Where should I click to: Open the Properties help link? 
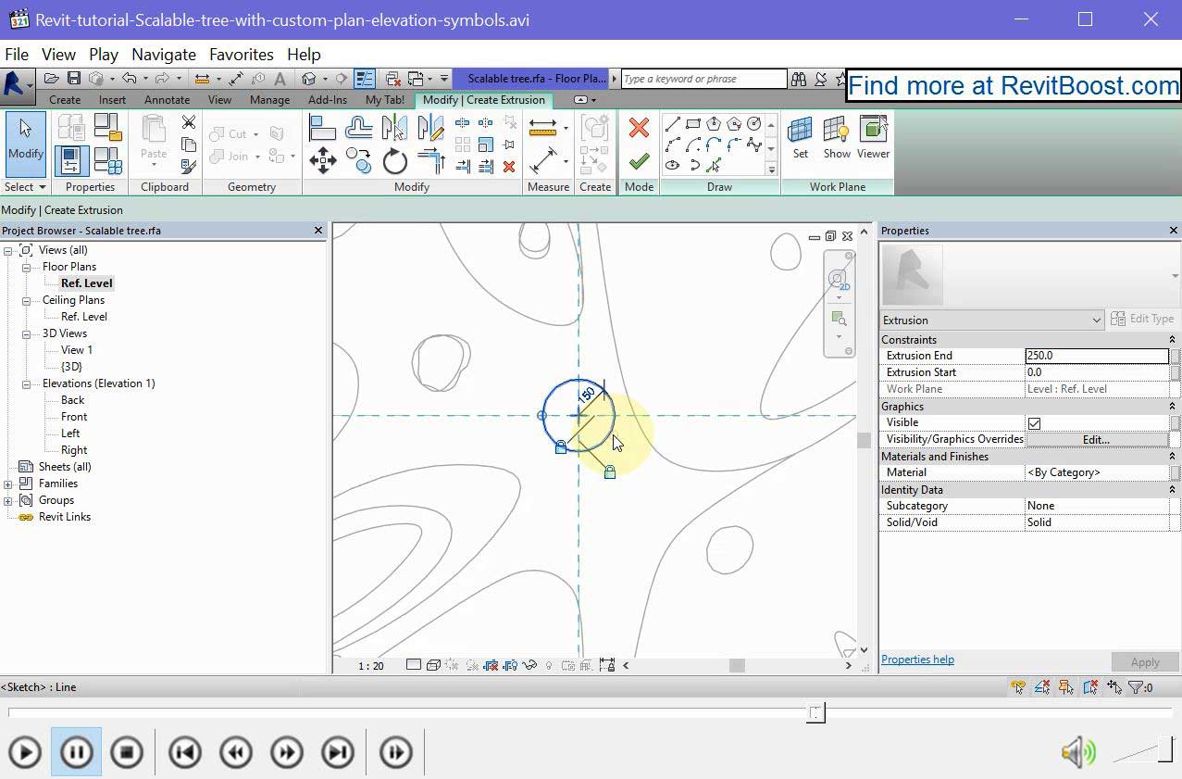point(917,660)
